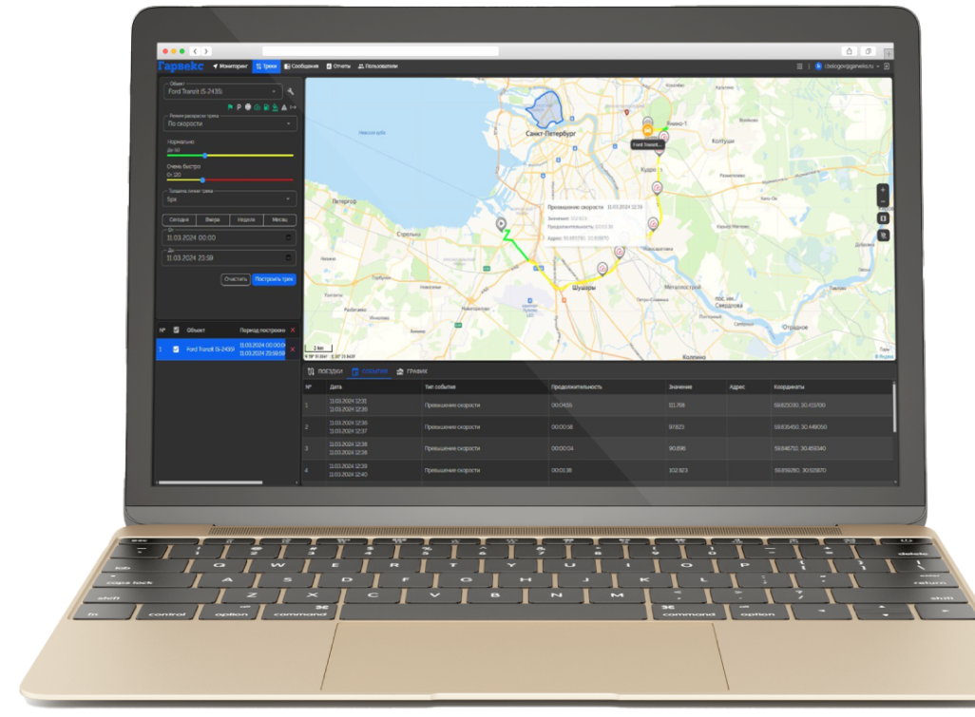Toggle the select-all checkbox in track list header

click(x=176, y=330)
